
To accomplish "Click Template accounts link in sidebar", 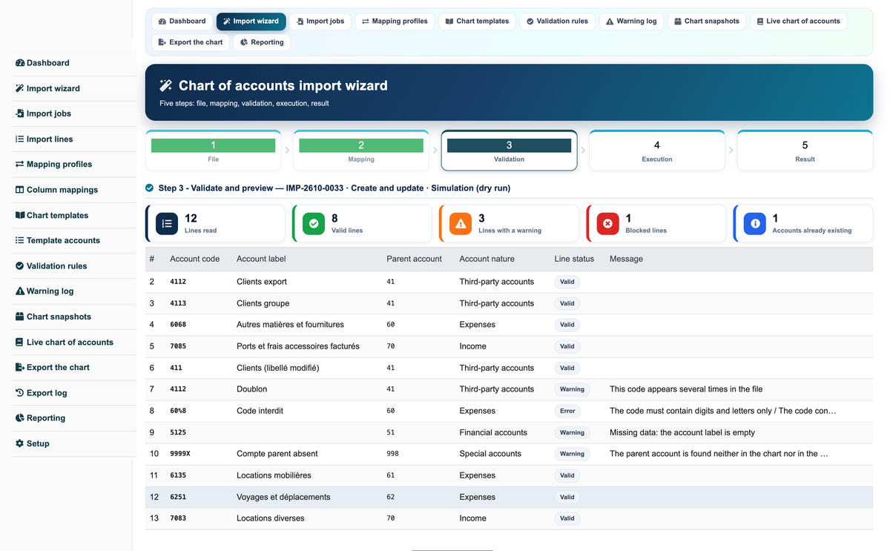I will [63, 240].
